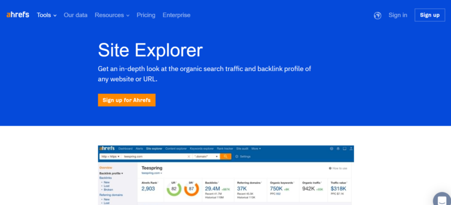Viewport: 451px width, 205px height.
Task: Expand the More menu in the preview
Action: 256,149
